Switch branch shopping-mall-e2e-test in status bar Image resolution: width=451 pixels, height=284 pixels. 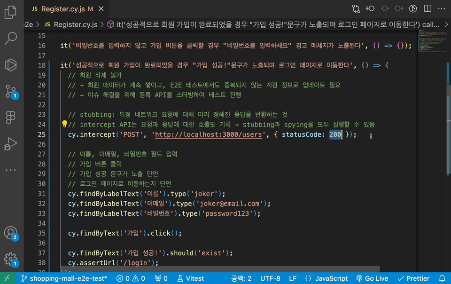point(64,278)
